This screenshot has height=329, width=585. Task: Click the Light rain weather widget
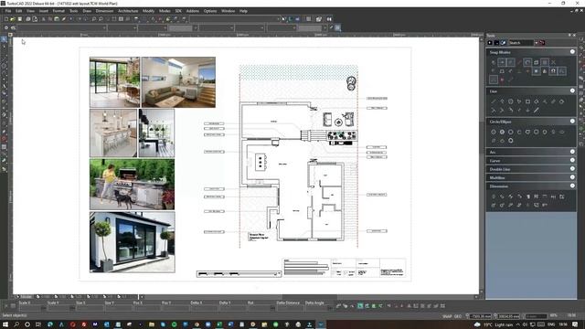tap(495, 325)
